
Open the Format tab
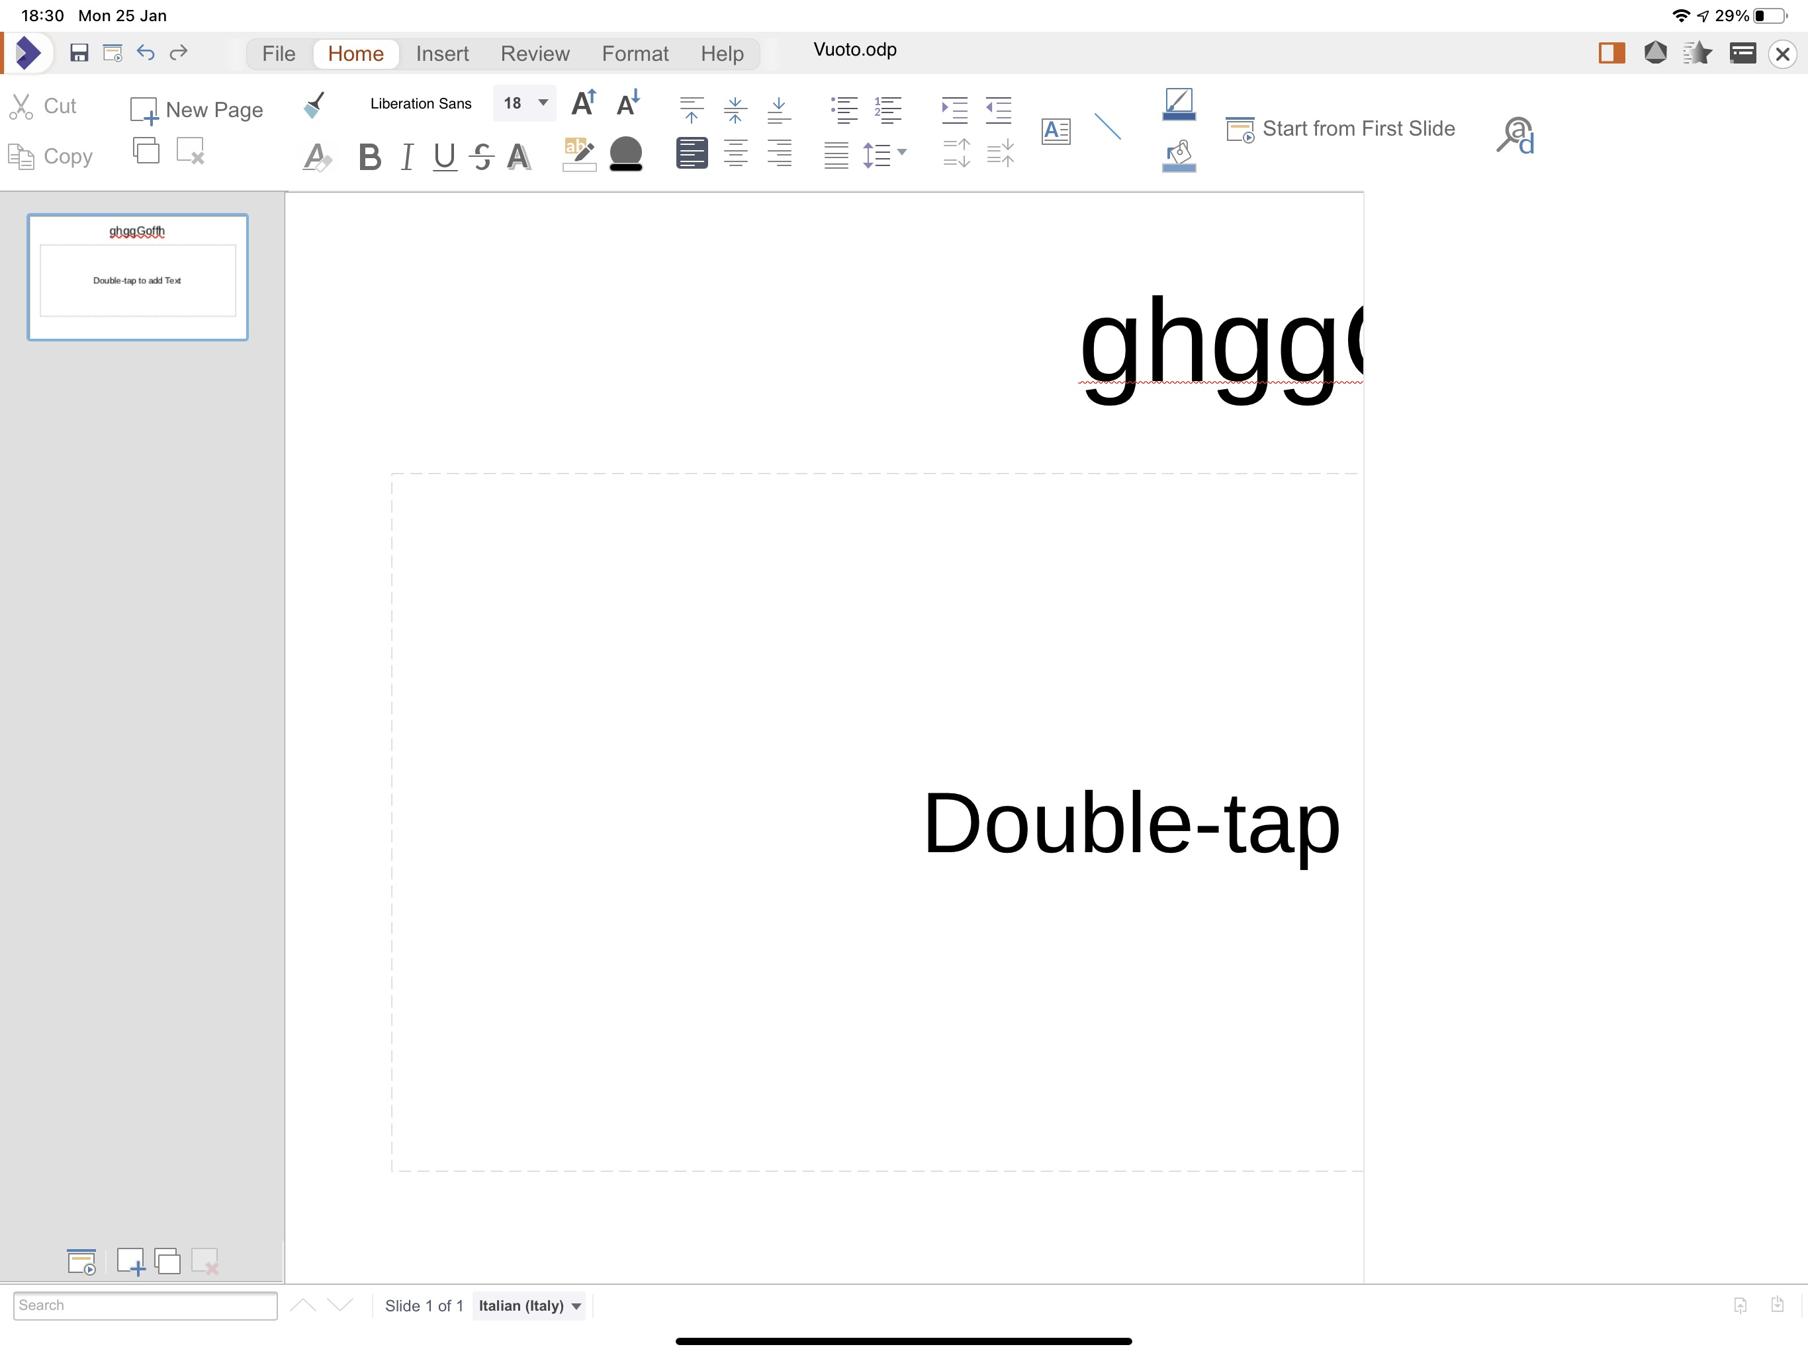[x=634, y=54]
